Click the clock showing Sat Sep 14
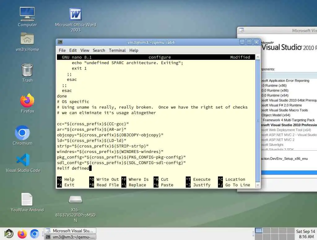317x240 pixels. (306, 234)
